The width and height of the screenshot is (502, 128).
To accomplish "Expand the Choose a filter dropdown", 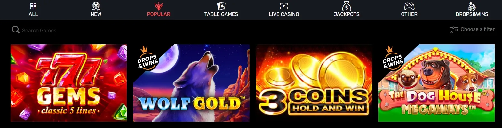I will [472, 30].
